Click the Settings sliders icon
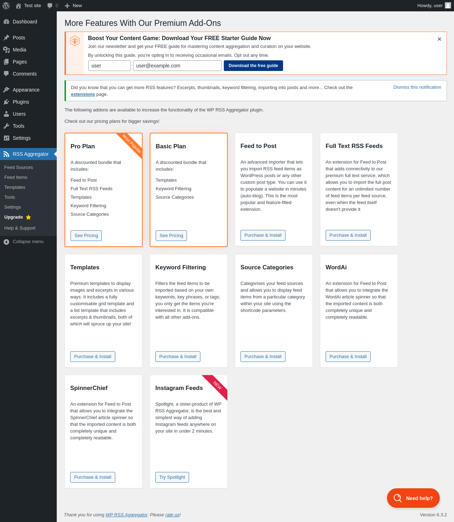The width and height of the screenshot is (454, 522). (x=6, y=138)
